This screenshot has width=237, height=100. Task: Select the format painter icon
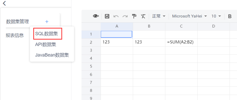(134, 16)
